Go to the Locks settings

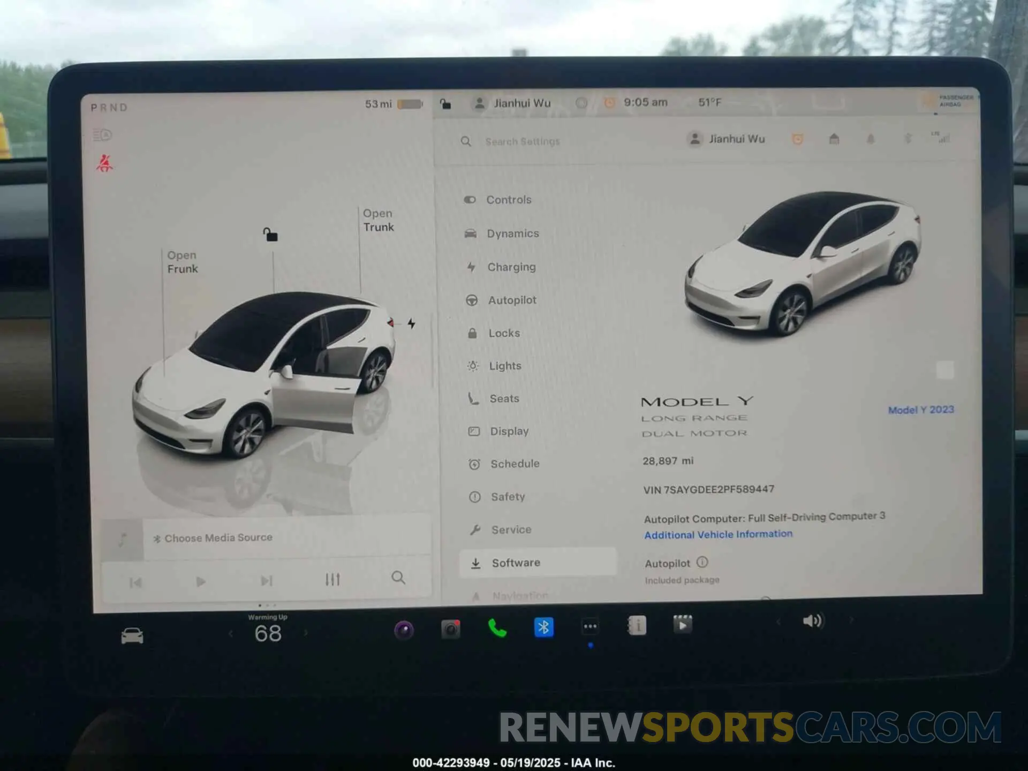(x=494, y=333)
